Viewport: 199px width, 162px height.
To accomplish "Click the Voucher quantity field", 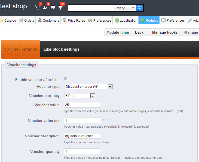I will click(x=82, y=151).
